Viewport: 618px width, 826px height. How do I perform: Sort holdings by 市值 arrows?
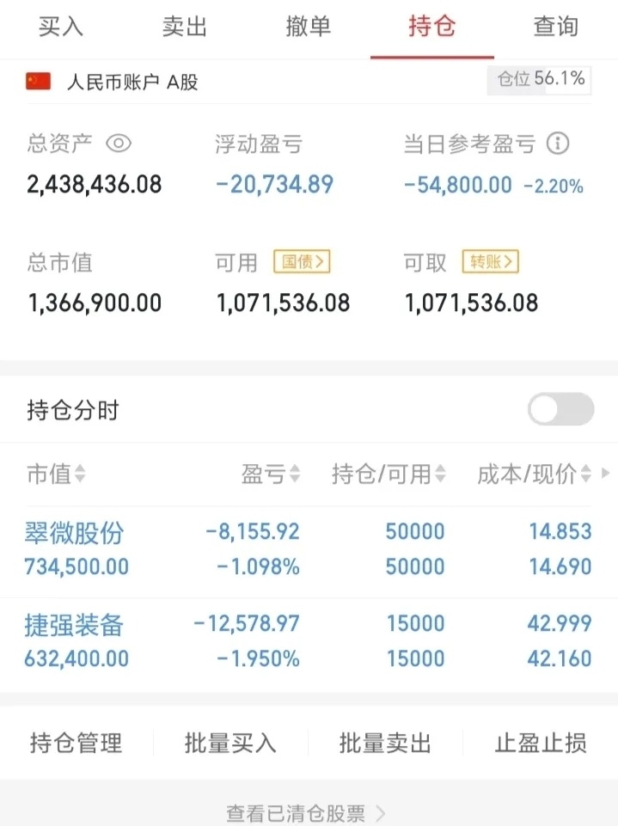[80, 474]
